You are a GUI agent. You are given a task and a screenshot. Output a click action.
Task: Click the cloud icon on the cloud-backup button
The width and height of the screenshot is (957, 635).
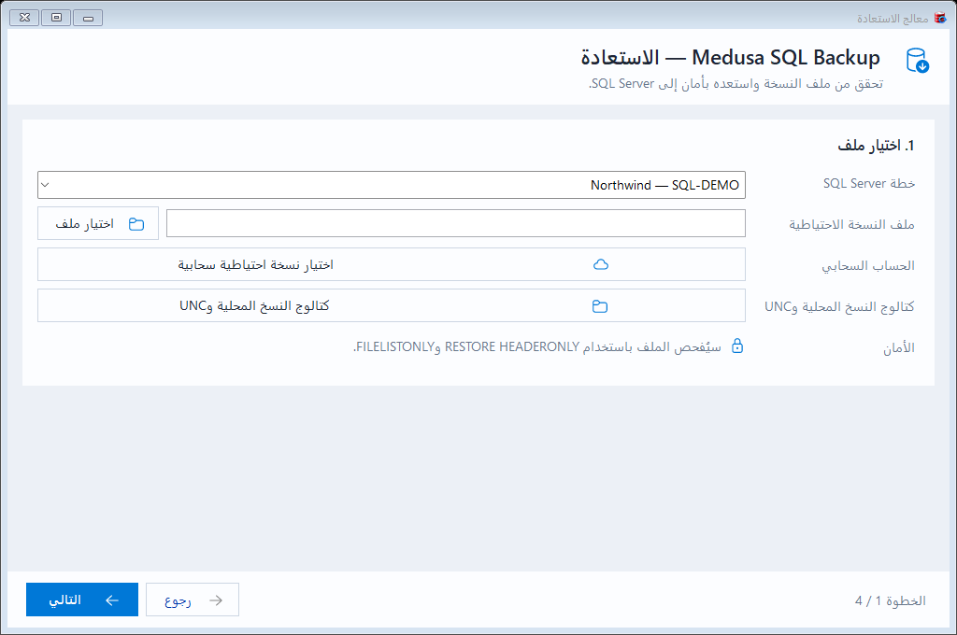[x=601, y=264]
